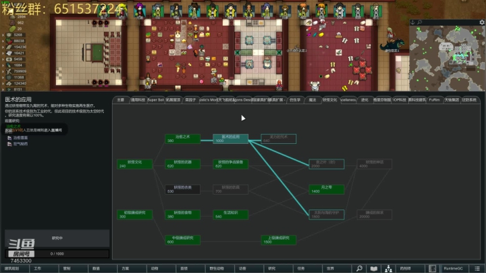Switch to the 妖怪文化 research tab

330,100
